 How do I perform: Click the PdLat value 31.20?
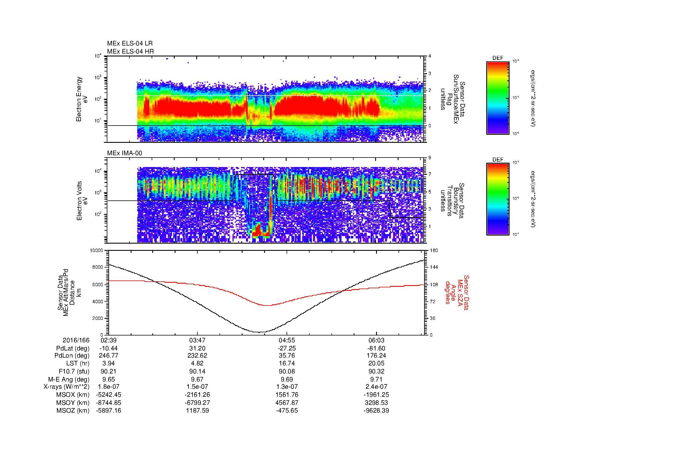click(198, 348)
